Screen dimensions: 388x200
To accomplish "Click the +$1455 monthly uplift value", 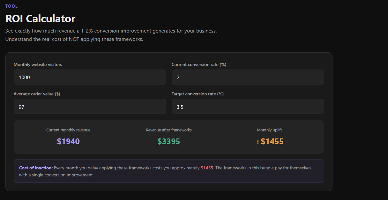I will pos(269,141).
